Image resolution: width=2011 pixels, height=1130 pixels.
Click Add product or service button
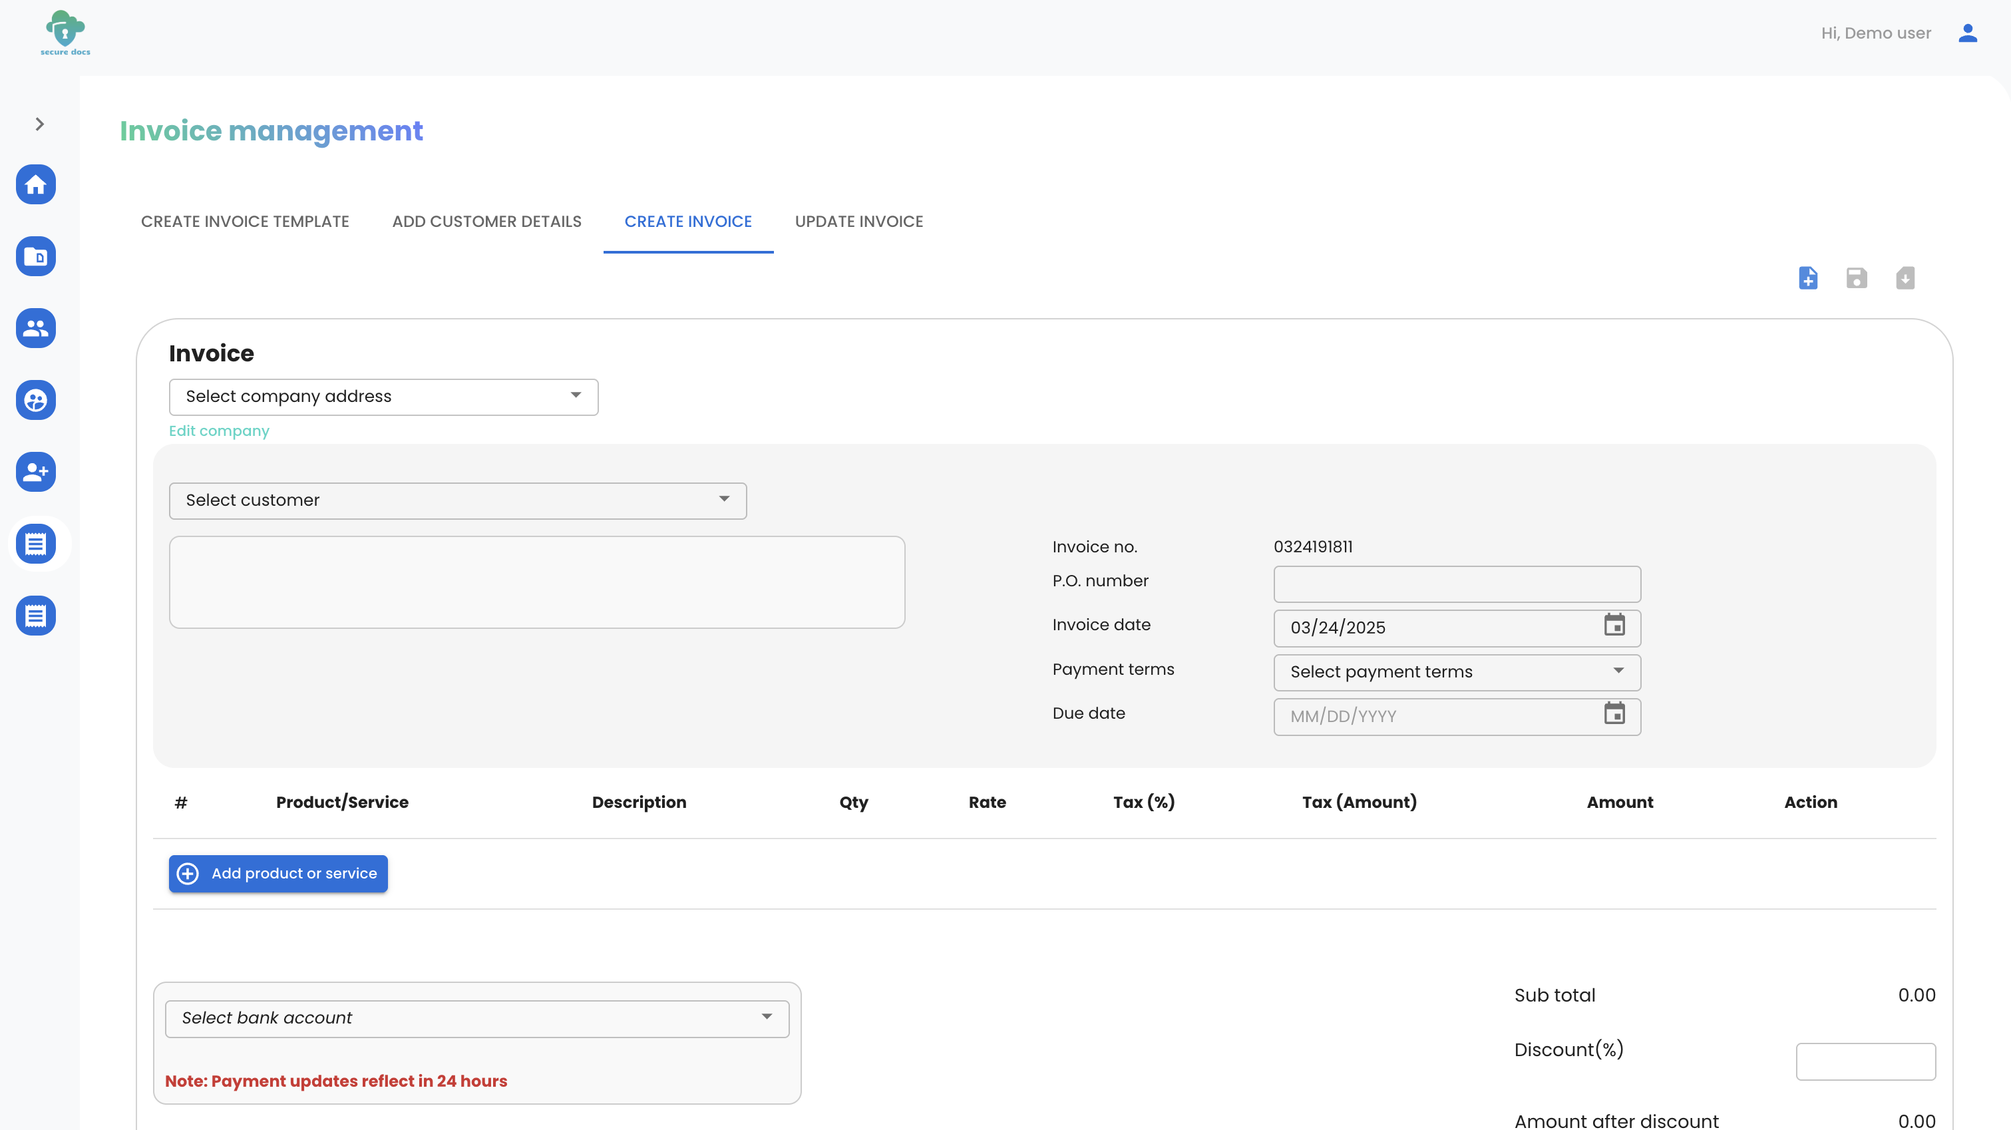click(278, 874)
